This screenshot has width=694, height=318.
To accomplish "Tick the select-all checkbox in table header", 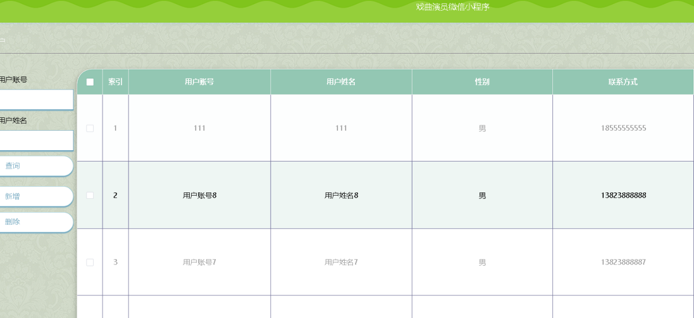I will (90, 82).
